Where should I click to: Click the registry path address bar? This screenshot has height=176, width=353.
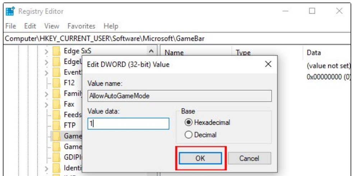click(x=176, y=38)
